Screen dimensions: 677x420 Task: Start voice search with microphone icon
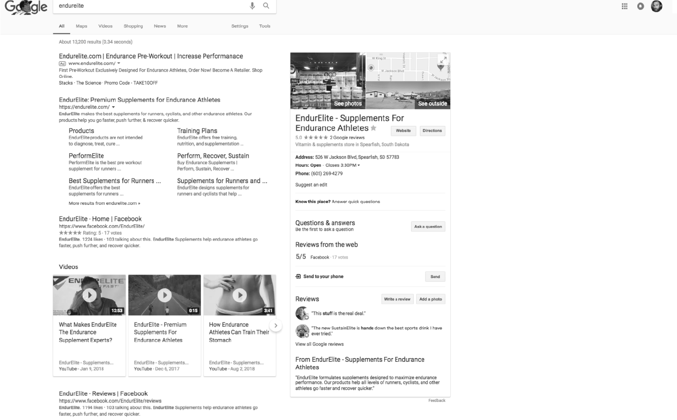[x=253, y=6]
